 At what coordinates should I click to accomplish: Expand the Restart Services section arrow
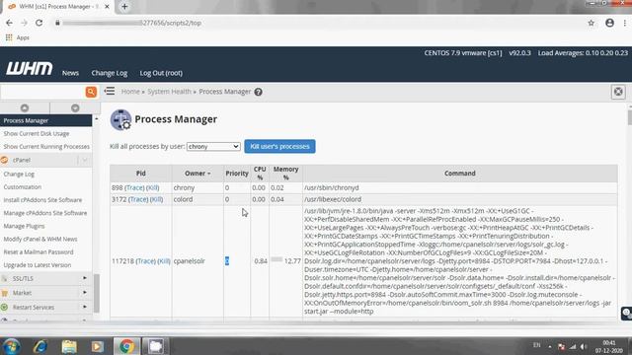pos(85,307)
